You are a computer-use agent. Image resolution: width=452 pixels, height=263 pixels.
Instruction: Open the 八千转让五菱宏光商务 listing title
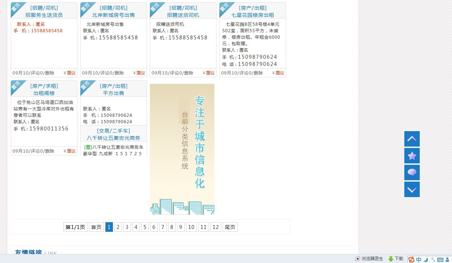[x=113, y=138]
